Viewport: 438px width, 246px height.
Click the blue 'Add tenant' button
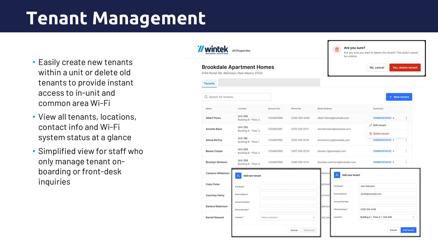[408, 230]
